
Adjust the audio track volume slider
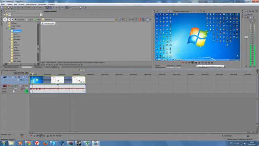click(16, 89)
